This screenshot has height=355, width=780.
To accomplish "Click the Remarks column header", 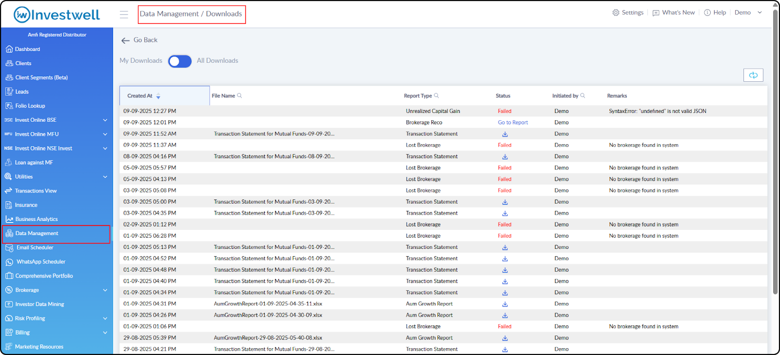I will (x=617, y=96).
